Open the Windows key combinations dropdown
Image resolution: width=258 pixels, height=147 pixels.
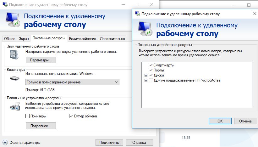(x=72, y=82)
